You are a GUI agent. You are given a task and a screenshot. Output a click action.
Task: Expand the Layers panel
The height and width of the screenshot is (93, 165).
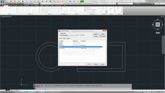point(50,14)
